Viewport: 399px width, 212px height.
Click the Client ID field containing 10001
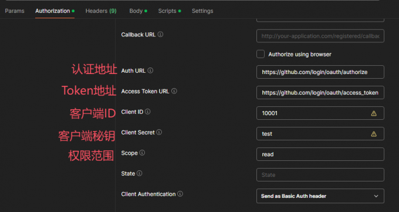click(320, 113)
